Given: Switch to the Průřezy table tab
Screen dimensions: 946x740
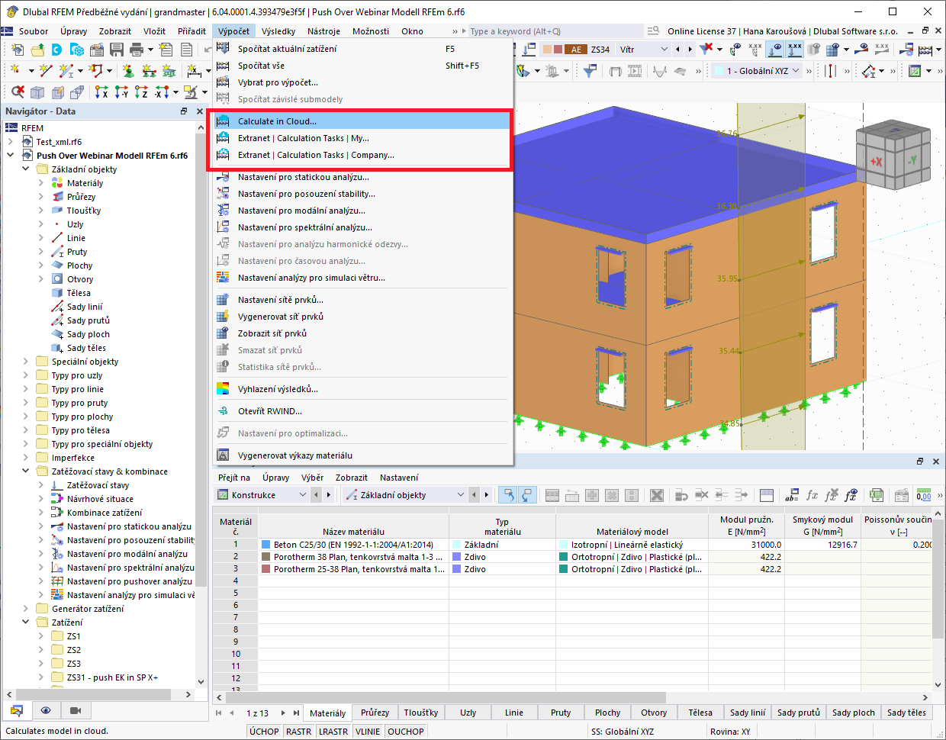Looking at the screenshot, I should [375, 713].
